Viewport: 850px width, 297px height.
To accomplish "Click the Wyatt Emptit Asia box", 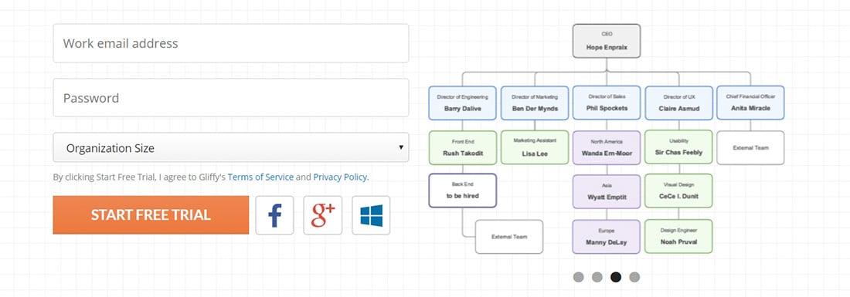I will (x=607, y=192).
